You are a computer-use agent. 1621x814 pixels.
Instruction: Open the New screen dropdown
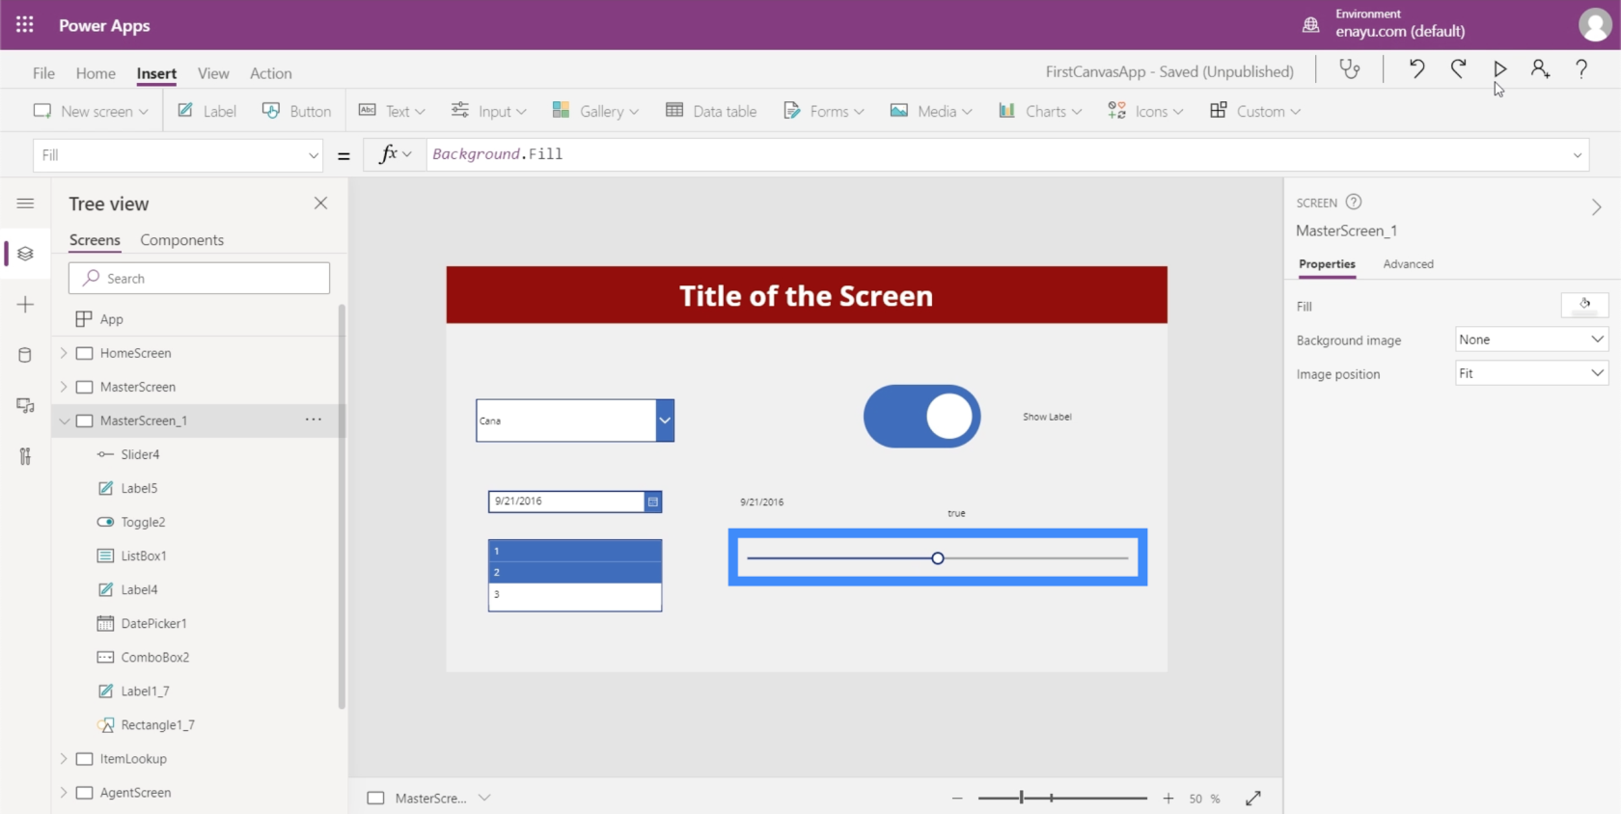[x=91, y=111]
